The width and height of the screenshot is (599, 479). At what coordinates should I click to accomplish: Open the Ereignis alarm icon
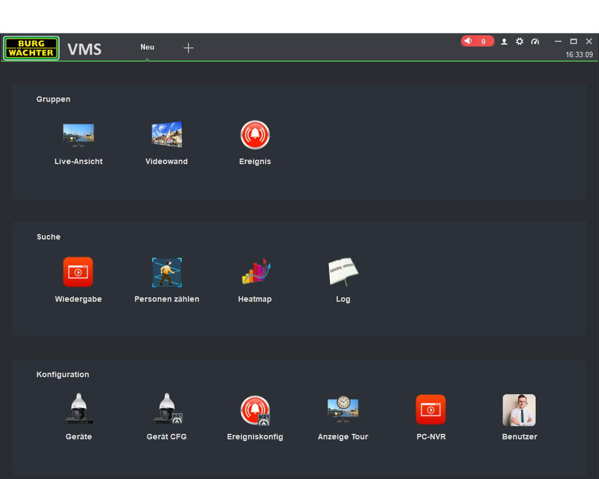pyautogui.click(x=255, y=136)
